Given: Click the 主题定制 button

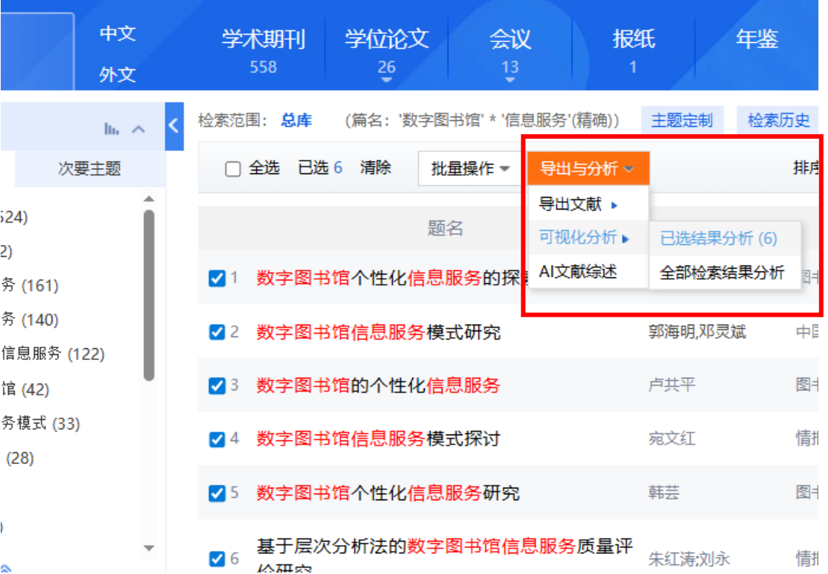Looking at the screenshot, I should coord(681,120).
